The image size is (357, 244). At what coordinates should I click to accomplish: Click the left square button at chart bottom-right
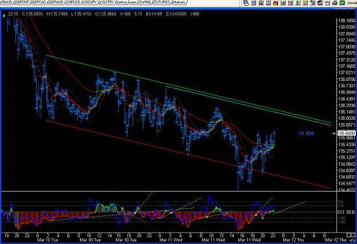click(348, 235)
